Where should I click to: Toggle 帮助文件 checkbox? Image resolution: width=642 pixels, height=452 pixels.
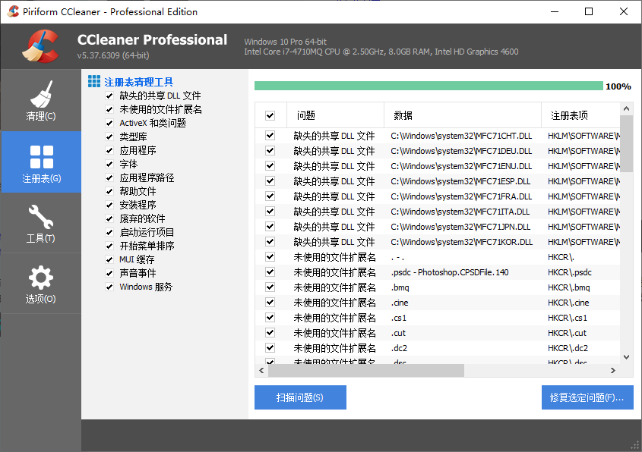(109, 191)
